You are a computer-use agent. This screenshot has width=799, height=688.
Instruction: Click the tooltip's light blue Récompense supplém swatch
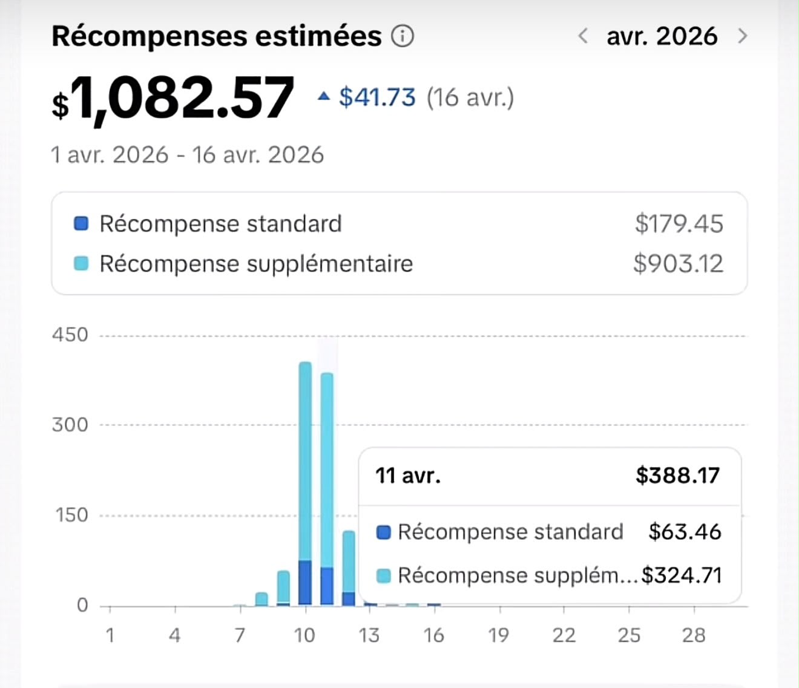[384, 575]
